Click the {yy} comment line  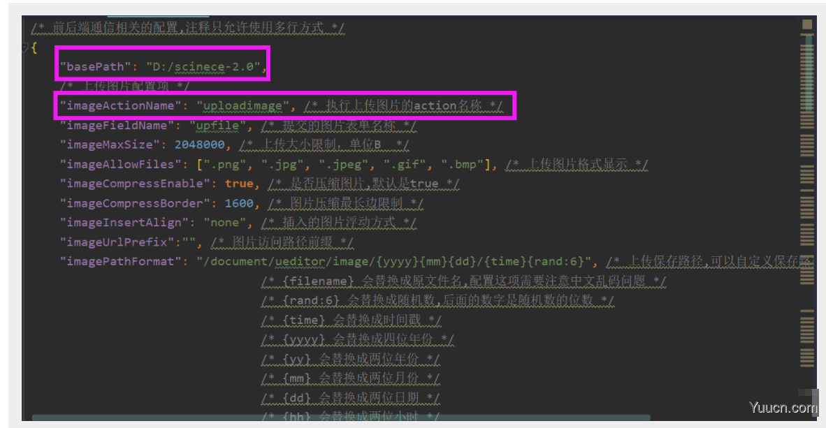point(350,359)
